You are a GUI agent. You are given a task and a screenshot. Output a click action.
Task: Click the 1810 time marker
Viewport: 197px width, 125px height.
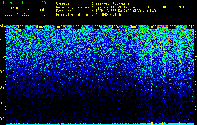point(191,27)
